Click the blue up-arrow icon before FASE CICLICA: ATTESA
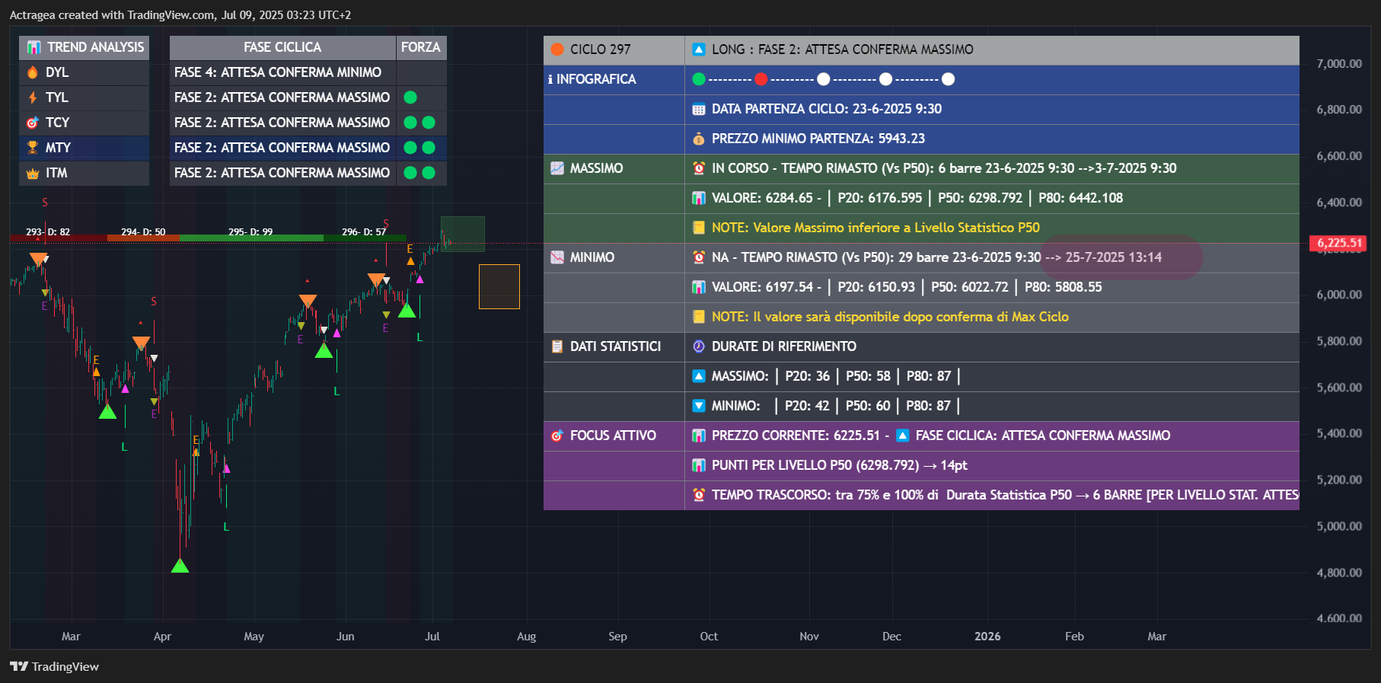This screenshot has height=683, width=1381. point(903,436)
